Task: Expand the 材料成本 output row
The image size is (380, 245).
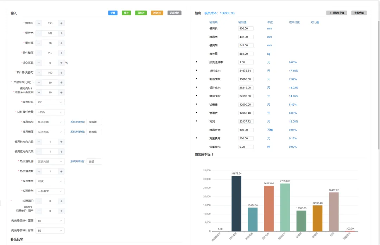Action: (196, 71)
